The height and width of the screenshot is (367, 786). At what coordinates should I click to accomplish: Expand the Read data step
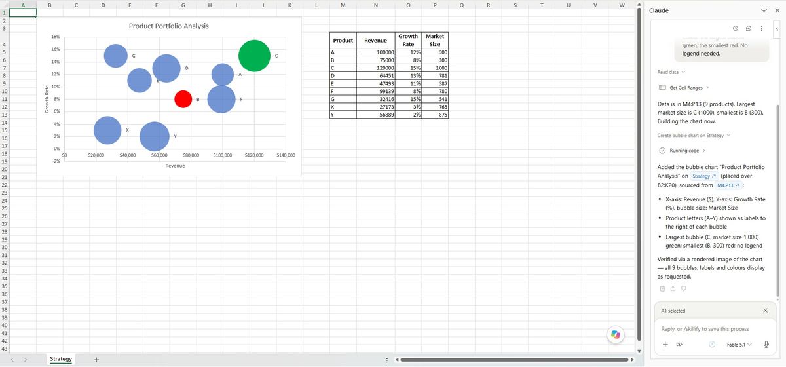[671, 72]
